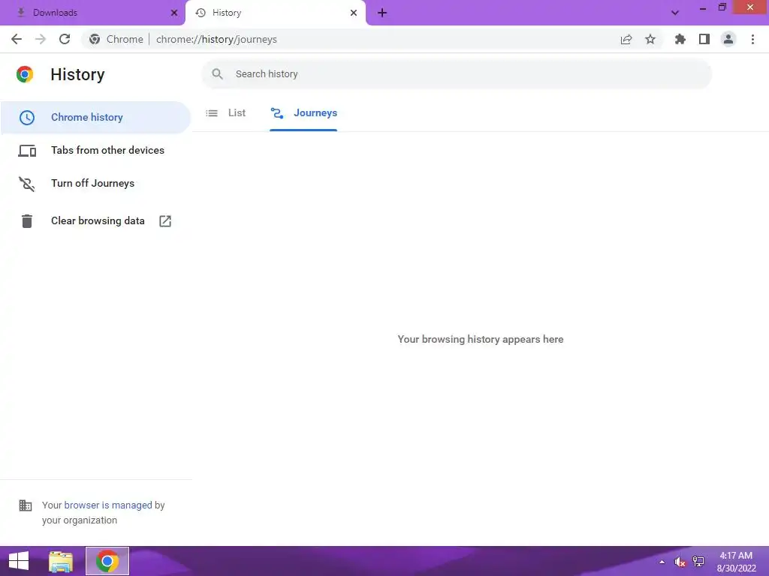The image size is (769, 576).
Task: Minimize the Chrome window
Action: pyautogui.click(x=703, y=8)
